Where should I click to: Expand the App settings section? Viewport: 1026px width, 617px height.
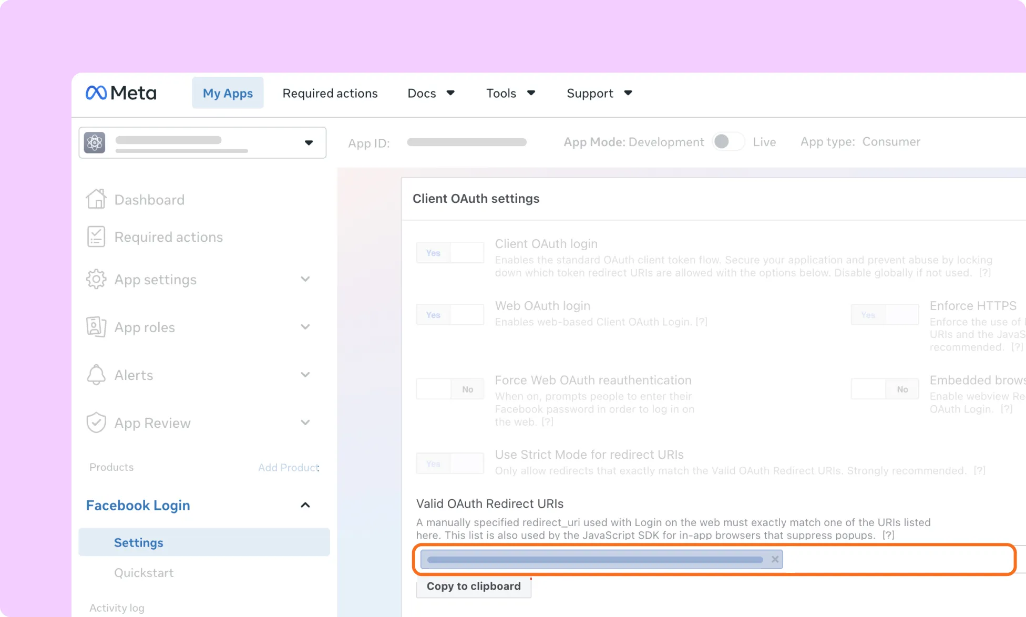coord(305,279)
